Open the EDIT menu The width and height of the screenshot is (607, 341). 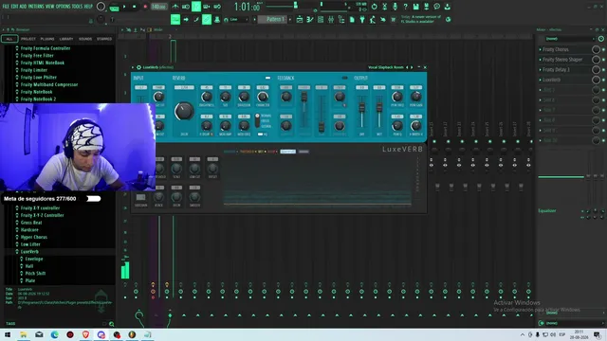(x=15, y=7)
